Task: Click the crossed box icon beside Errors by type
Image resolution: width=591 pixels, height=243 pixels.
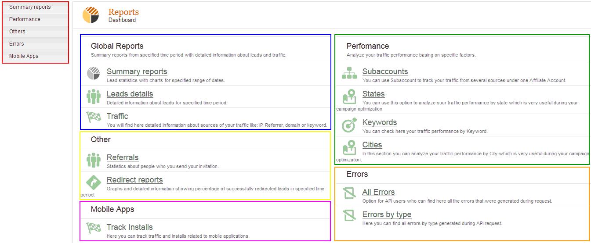Action: [x=349, y=216]
